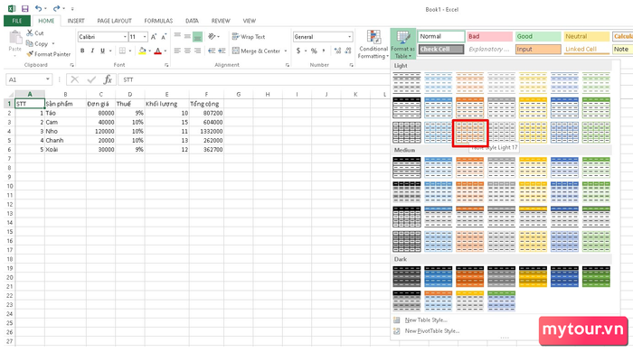This screenshot has height=352, width=633.
Task: Open the Calibri font name dropdown
Action: click(125, 37)
